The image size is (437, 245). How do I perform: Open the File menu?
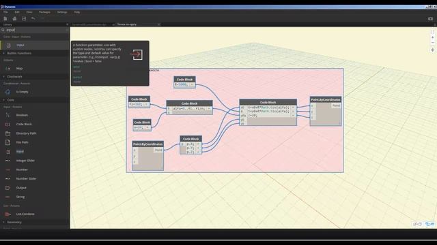coord(5,12)
